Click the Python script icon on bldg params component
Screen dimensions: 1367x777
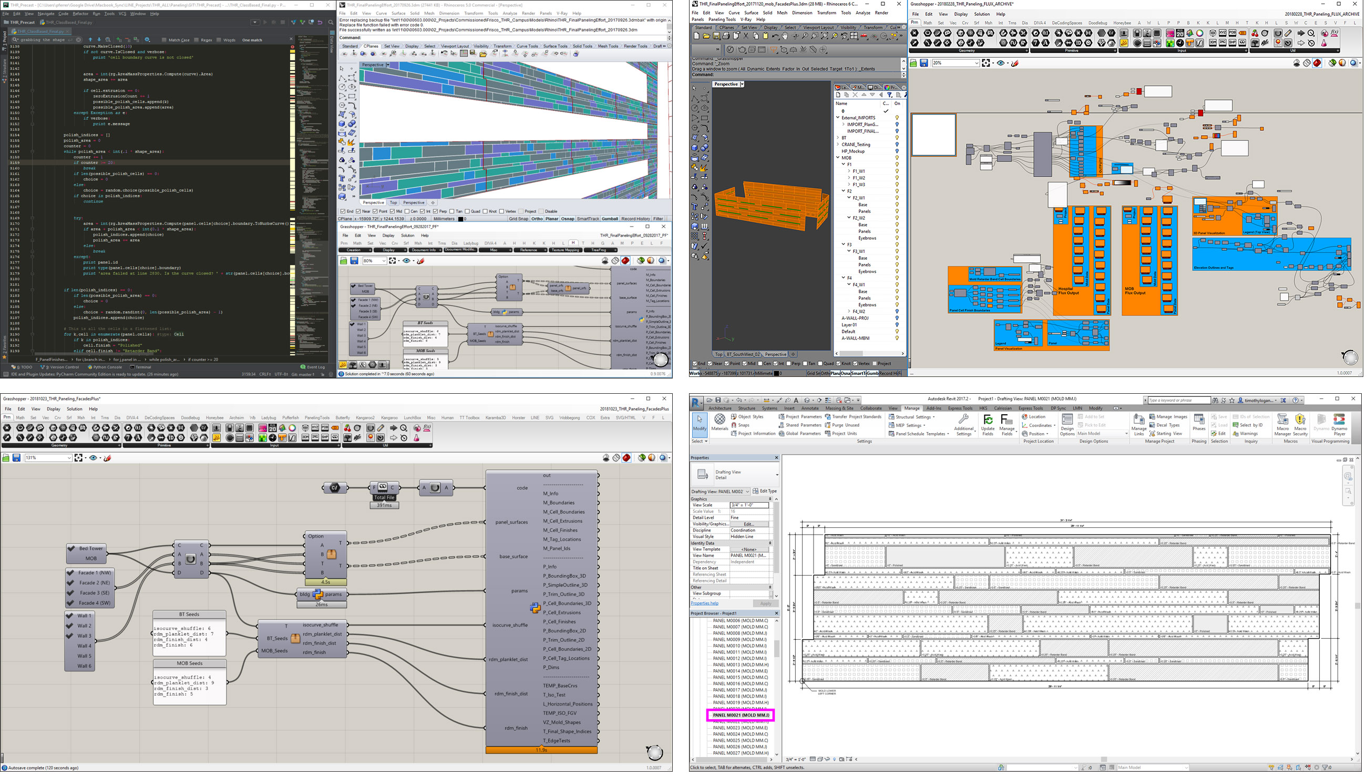point(318,594)
